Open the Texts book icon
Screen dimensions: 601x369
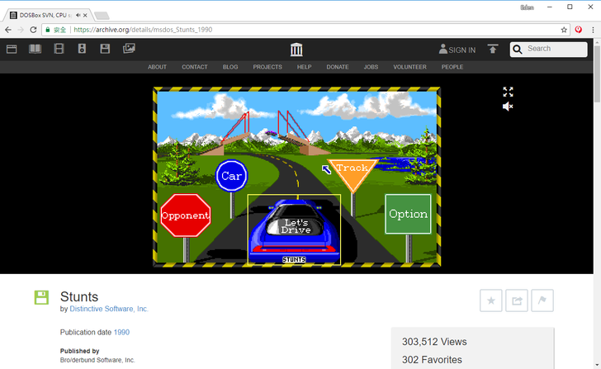35,49
